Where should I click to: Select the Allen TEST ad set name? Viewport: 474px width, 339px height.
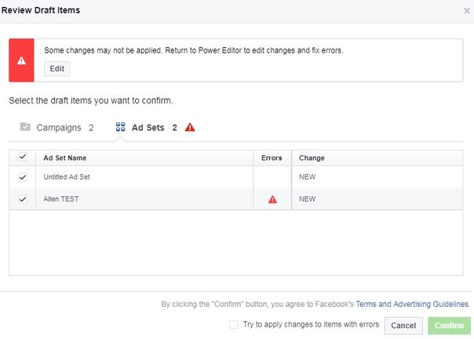[x=61, y=199]
